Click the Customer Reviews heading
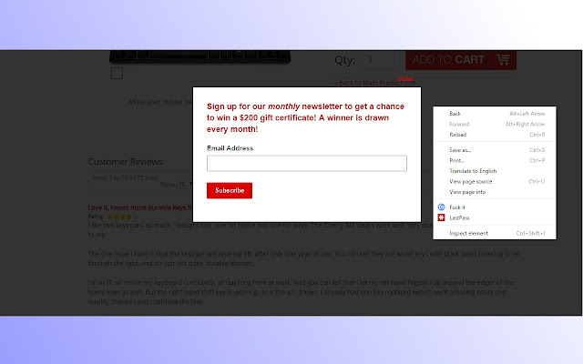 pyautogui.click(x=126, y=162)
